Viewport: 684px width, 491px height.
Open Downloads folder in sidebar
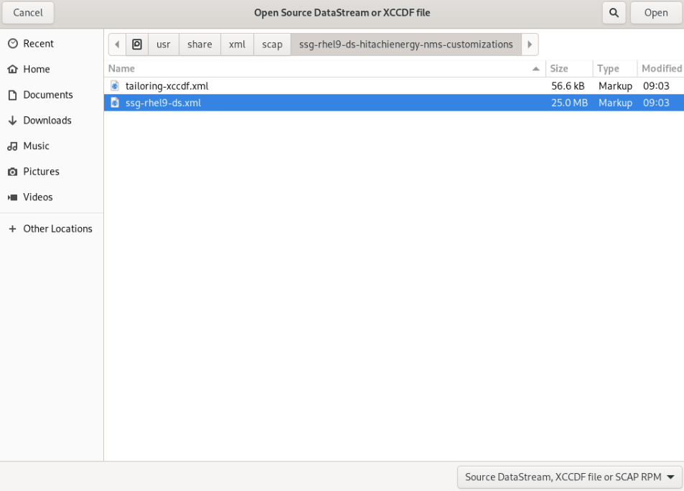point(47,121)
